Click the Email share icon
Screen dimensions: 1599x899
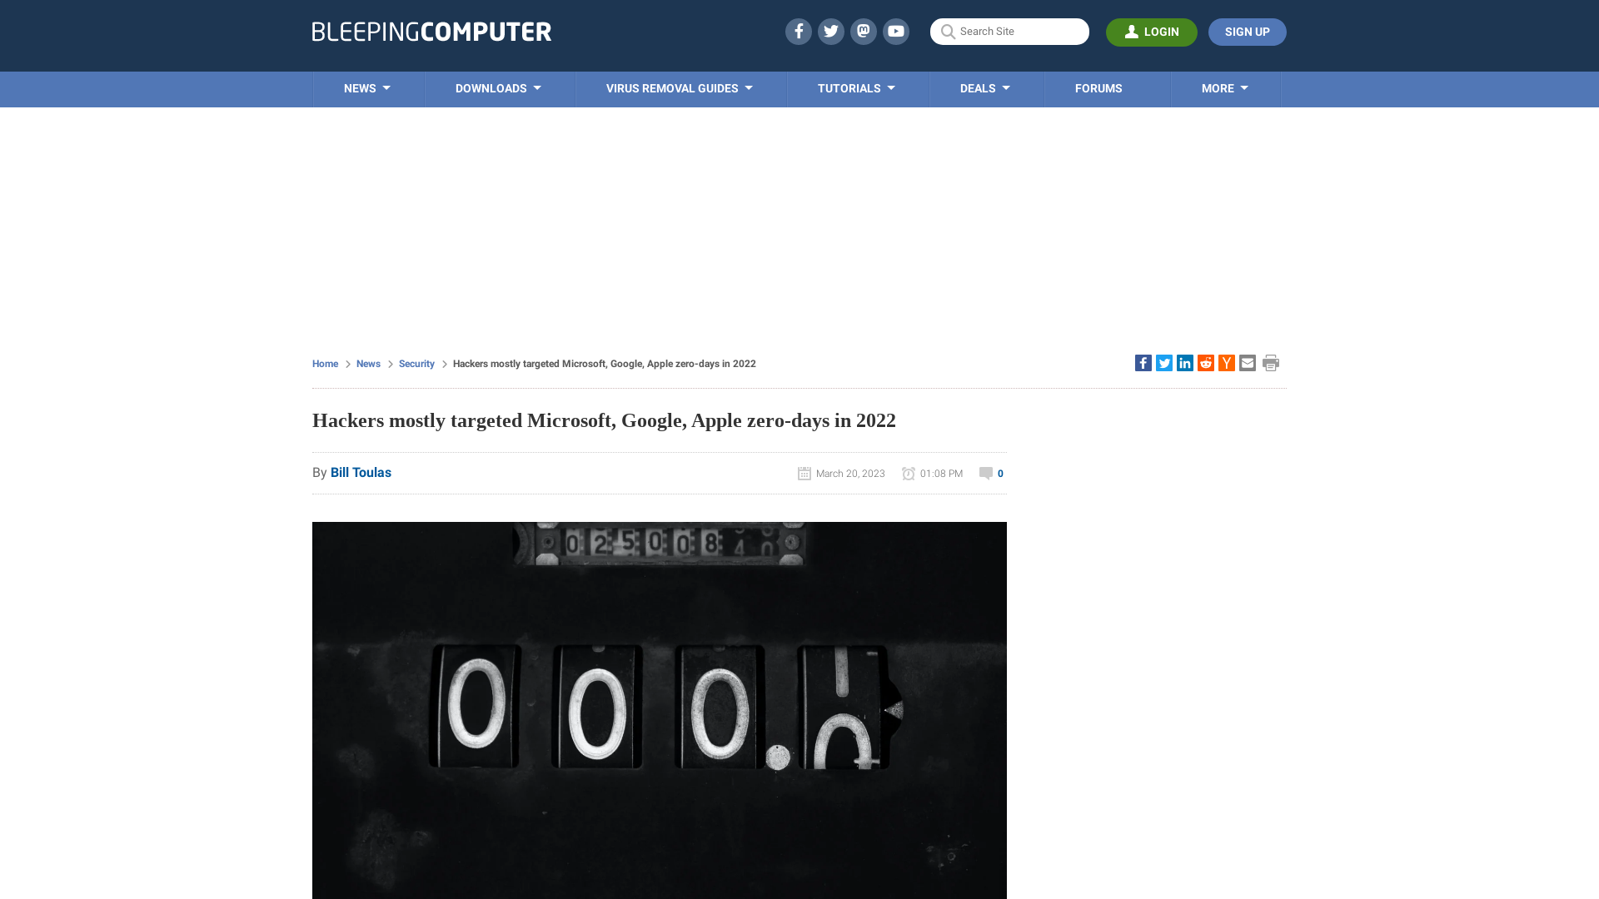tap(1247, 362)
